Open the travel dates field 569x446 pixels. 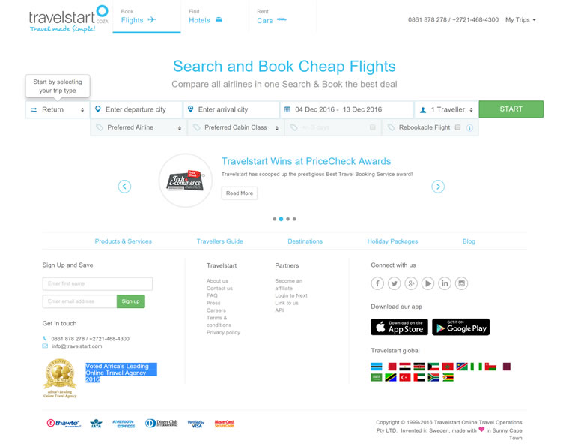pyautogui.click(x=347, y=109)
